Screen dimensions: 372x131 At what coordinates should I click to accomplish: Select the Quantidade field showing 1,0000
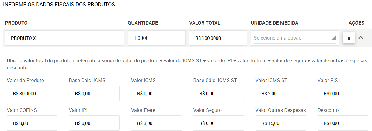[157, 38]
